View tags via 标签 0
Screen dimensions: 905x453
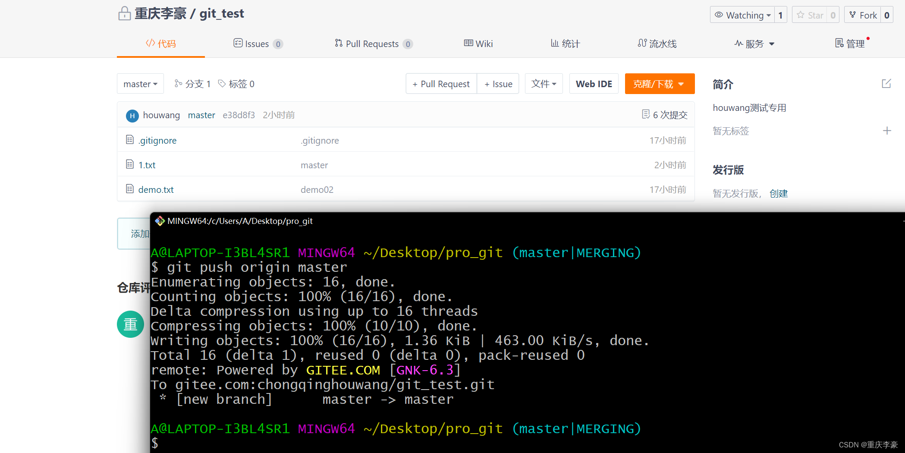click(236, 84)
